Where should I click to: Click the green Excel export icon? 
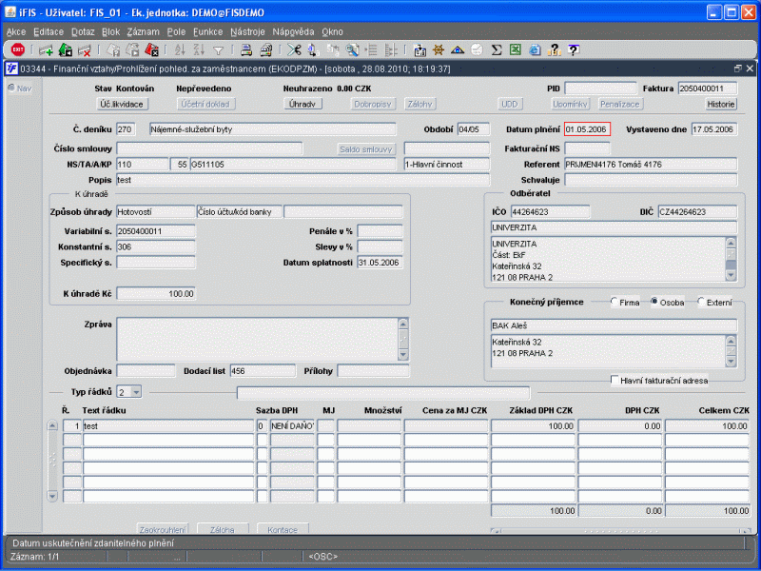pyautogui.click(x=515, y=50)
